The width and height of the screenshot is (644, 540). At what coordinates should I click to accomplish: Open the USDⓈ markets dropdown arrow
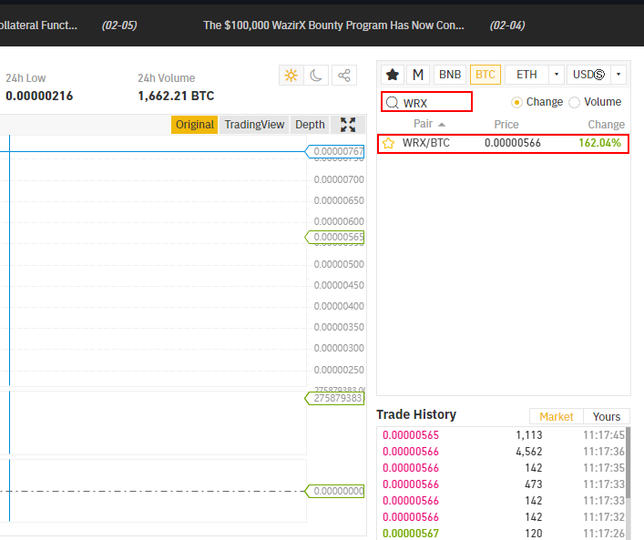pyautogui.click(x=618, y=75)
